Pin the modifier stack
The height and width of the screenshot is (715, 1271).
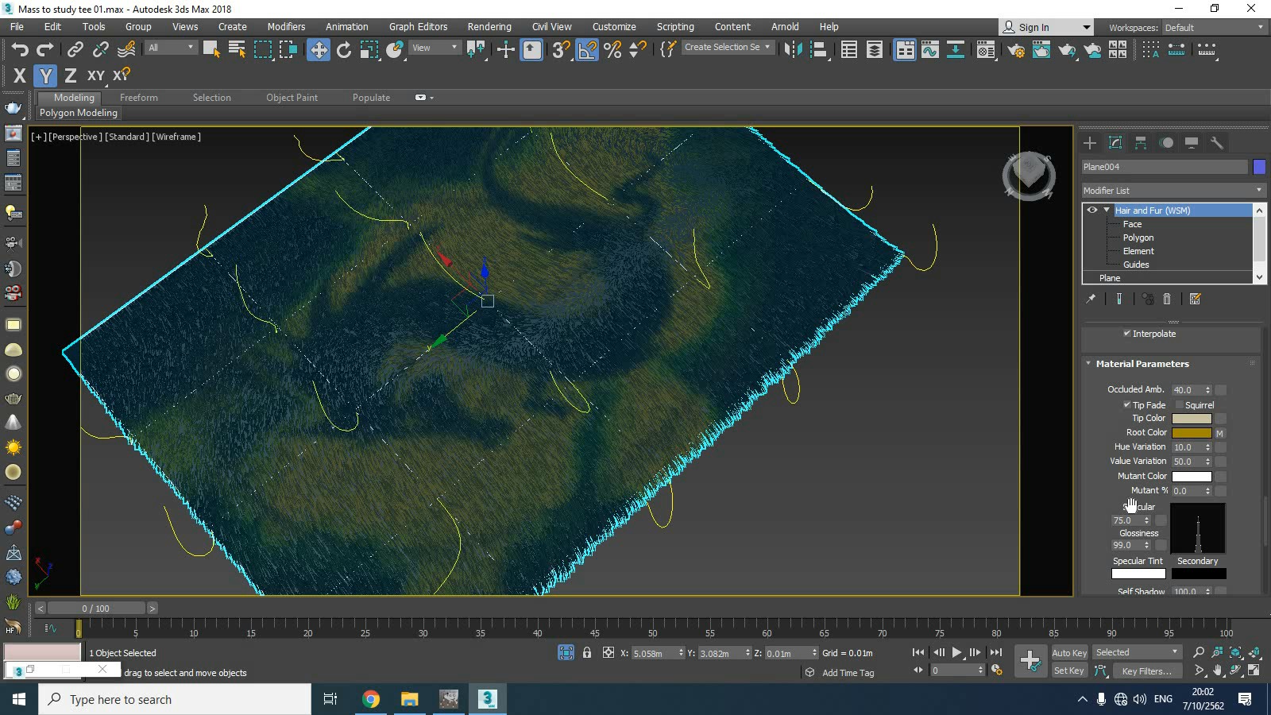point(1091,299)
